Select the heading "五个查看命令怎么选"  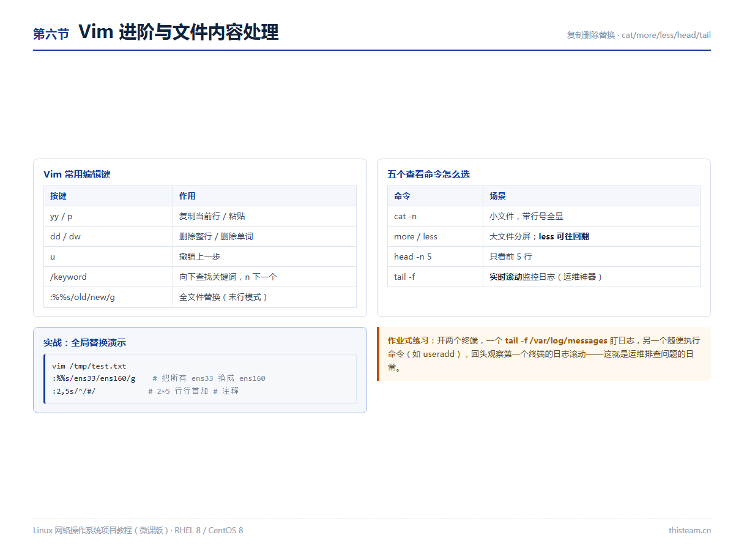pos(429,174)
